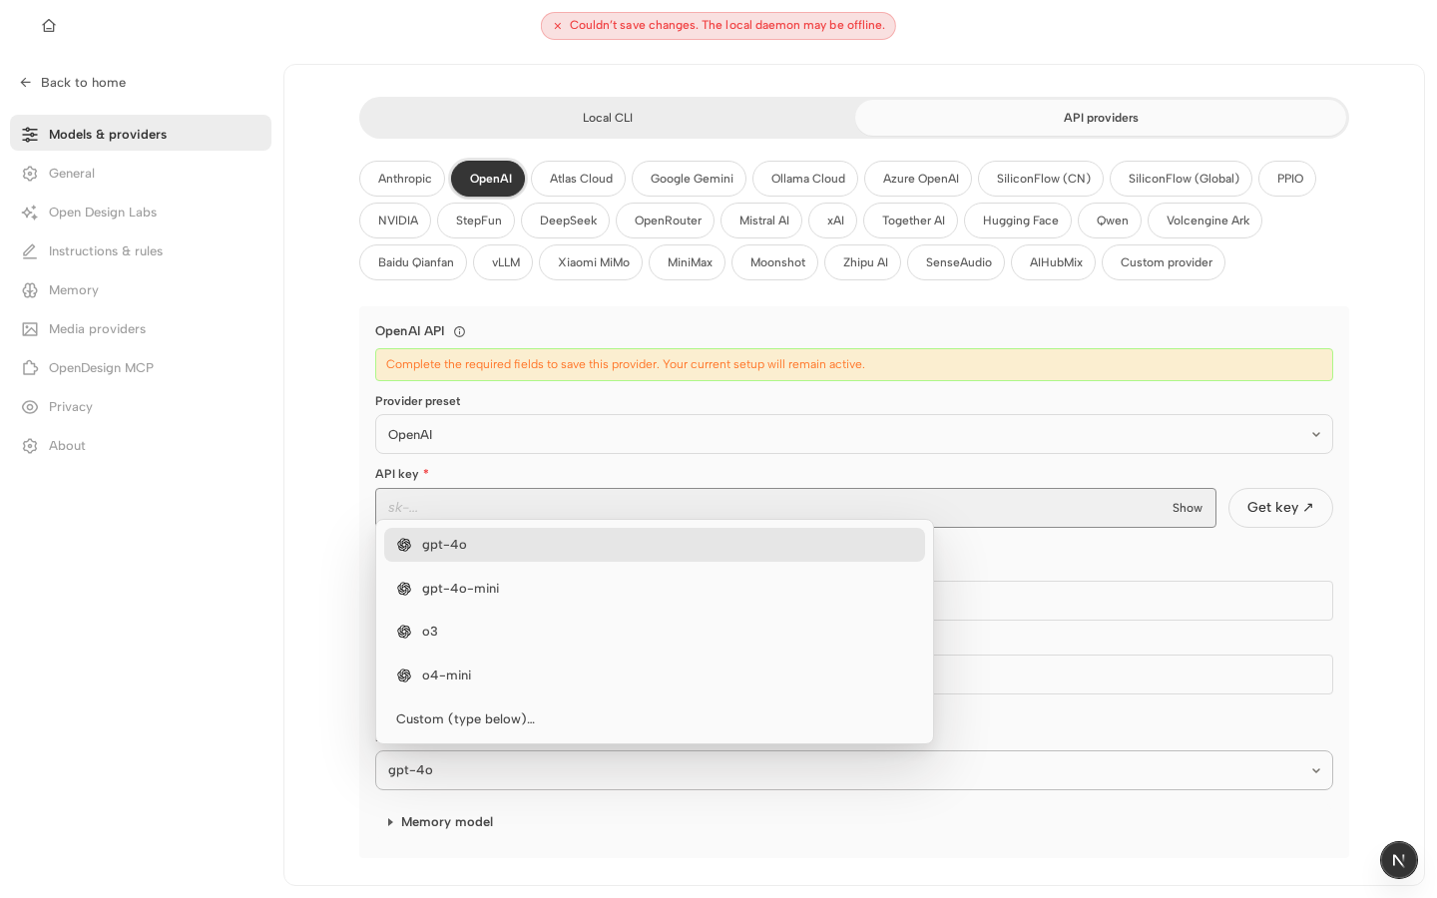
Task: Select the Moonshot provider chip
Action: 775,262
